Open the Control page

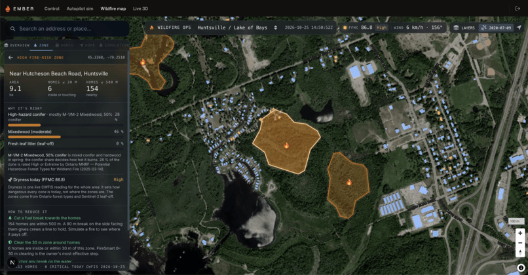[x=52, y=9]
